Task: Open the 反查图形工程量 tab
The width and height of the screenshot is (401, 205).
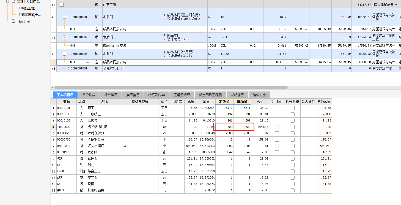Action: 210,95
